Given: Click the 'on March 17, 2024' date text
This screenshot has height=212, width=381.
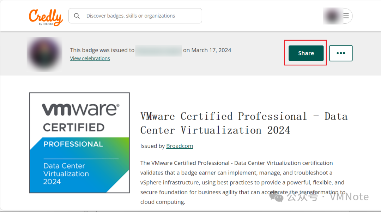Looking at the screenshot, I should point(207,50).
